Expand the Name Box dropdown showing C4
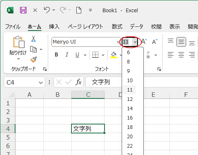Screen dimensions: 198x155 tap(41, 83)
